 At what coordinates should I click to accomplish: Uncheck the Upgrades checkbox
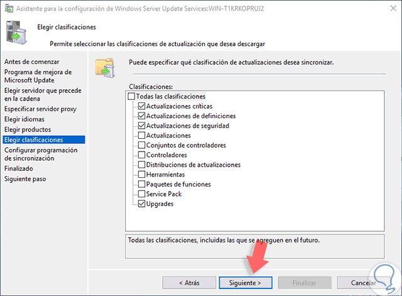pos(141,204)
